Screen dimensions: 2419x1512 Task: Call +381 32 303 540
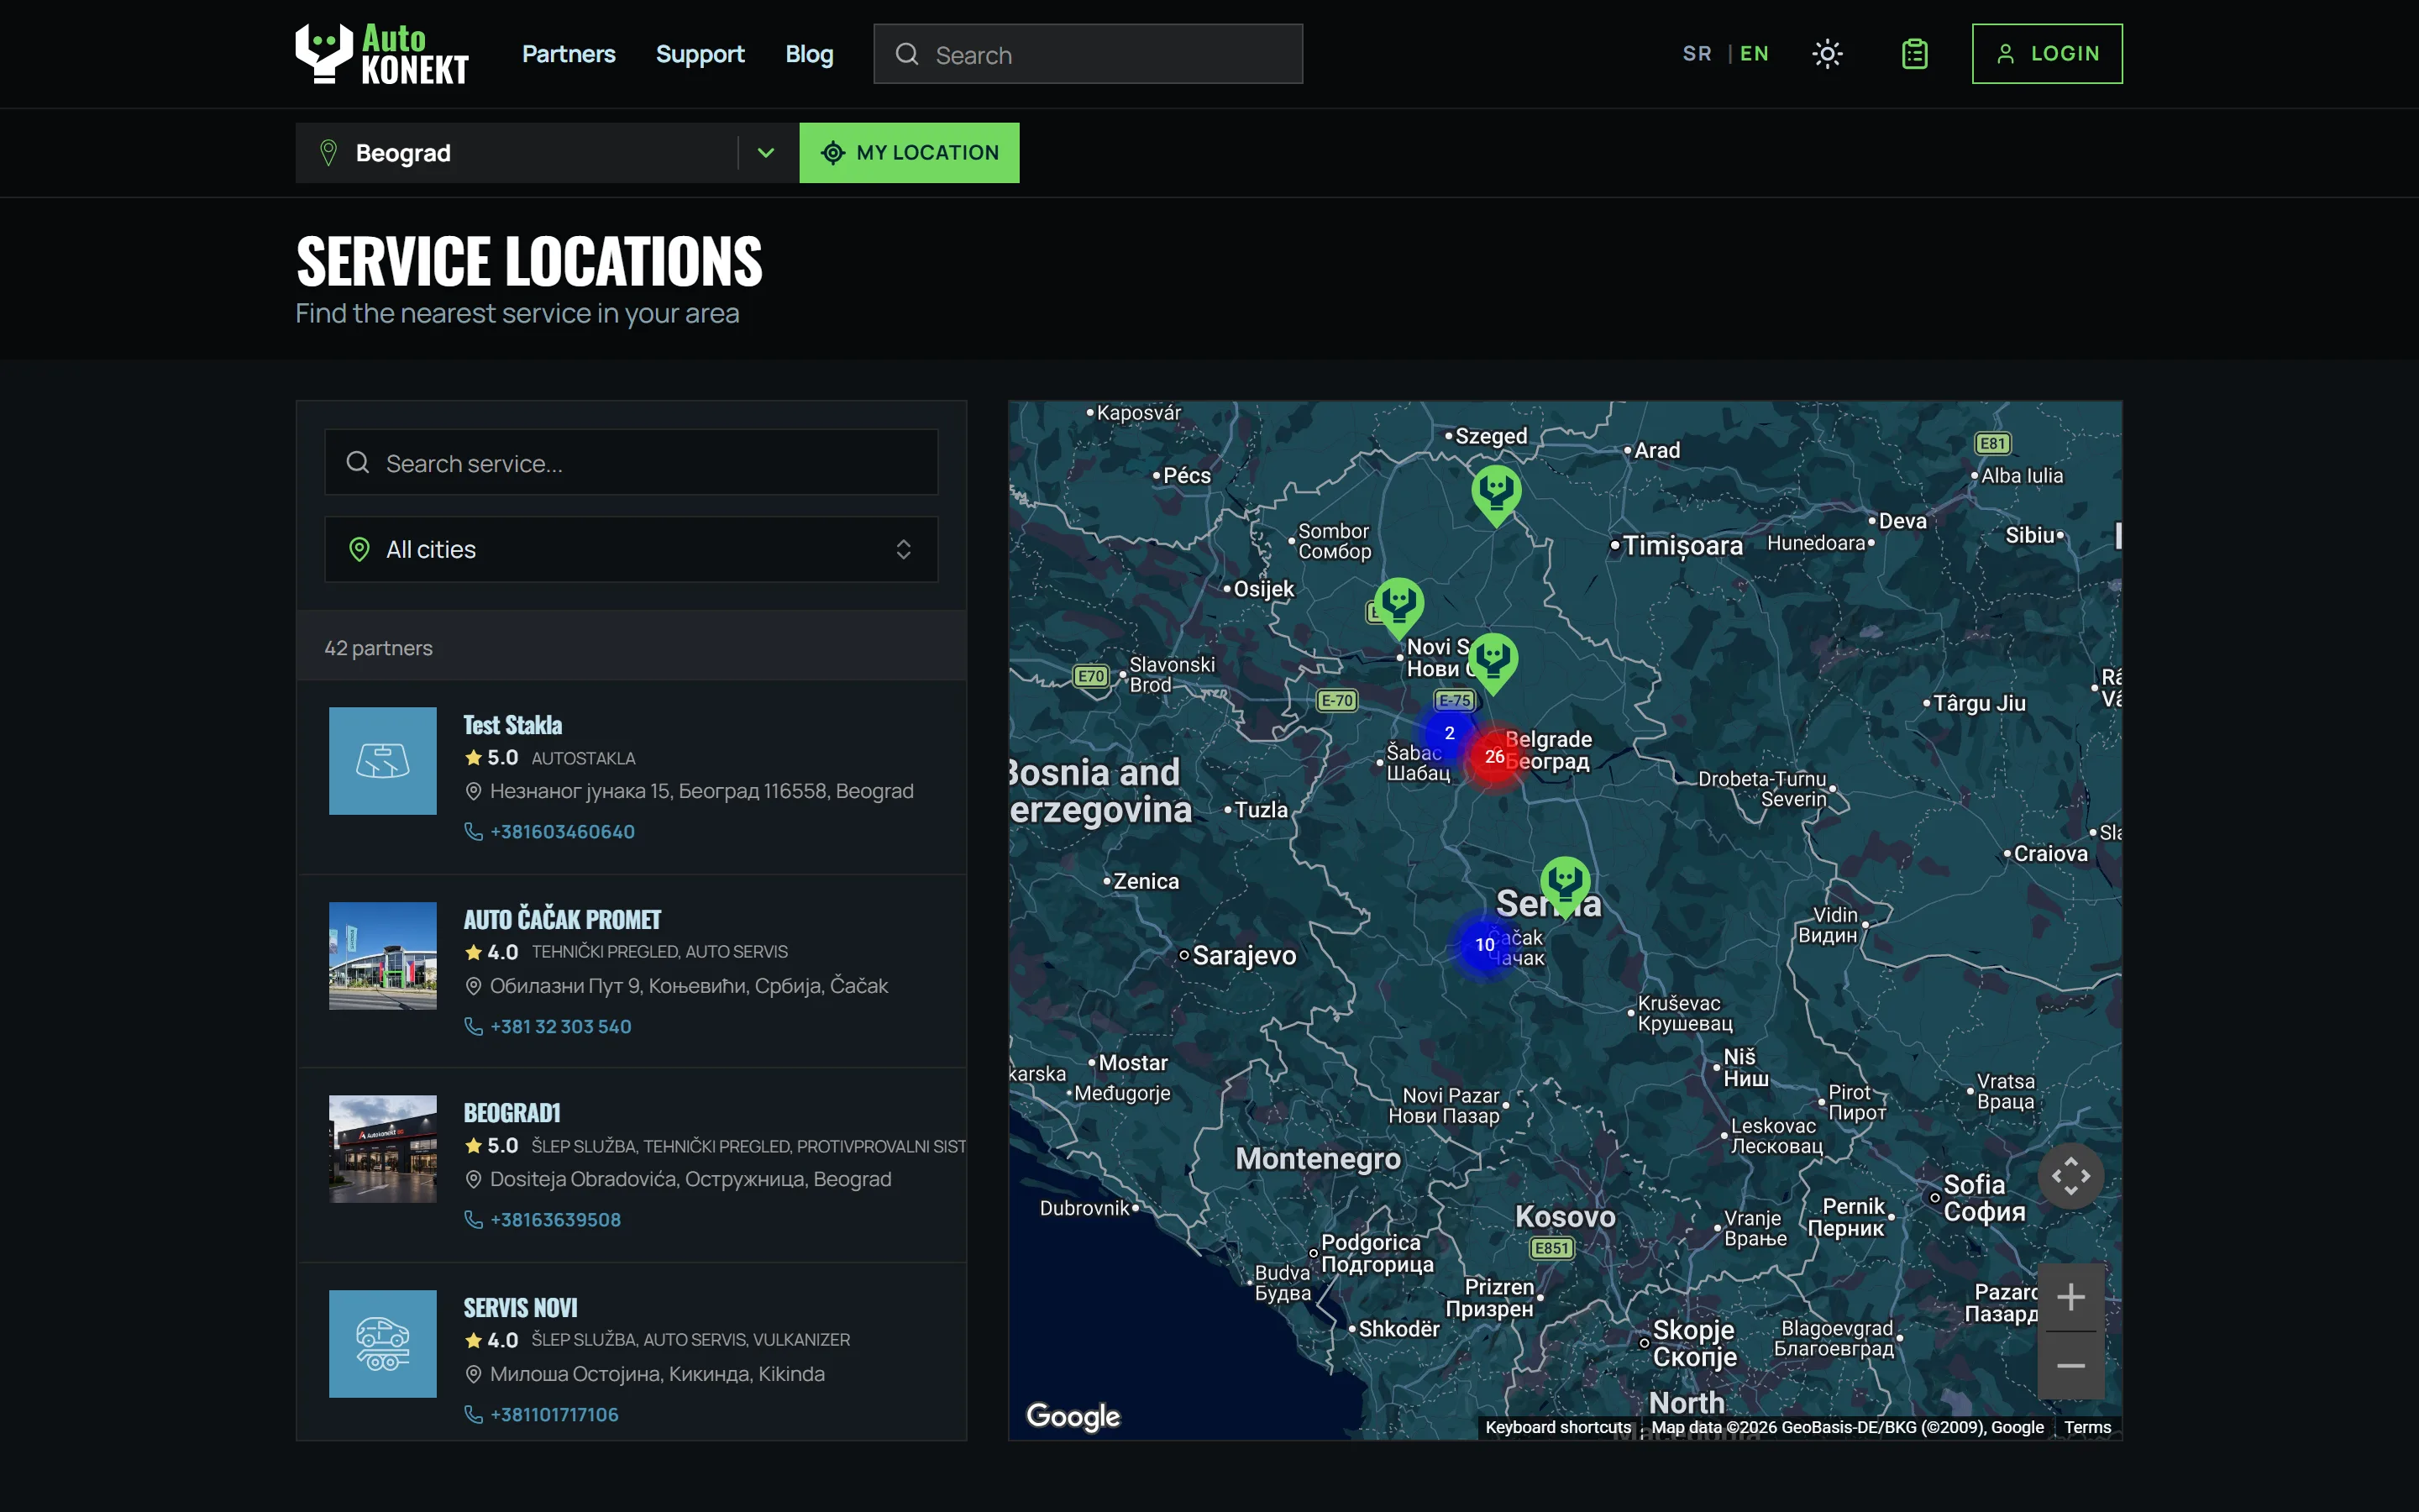559,1027
